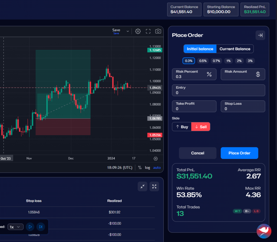Collapse the Place Order panel arrow
277x242 pixels.
260,35
